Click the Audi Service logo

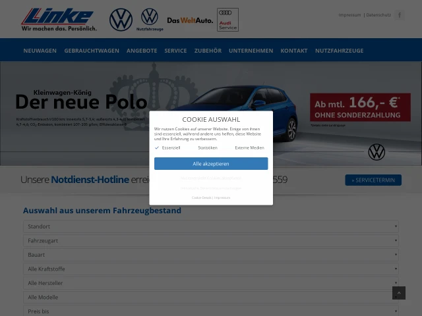point(227,20)
